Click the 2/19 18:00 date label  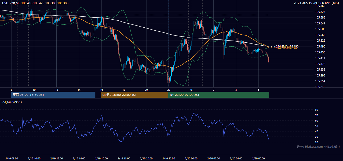coord(124,159)
